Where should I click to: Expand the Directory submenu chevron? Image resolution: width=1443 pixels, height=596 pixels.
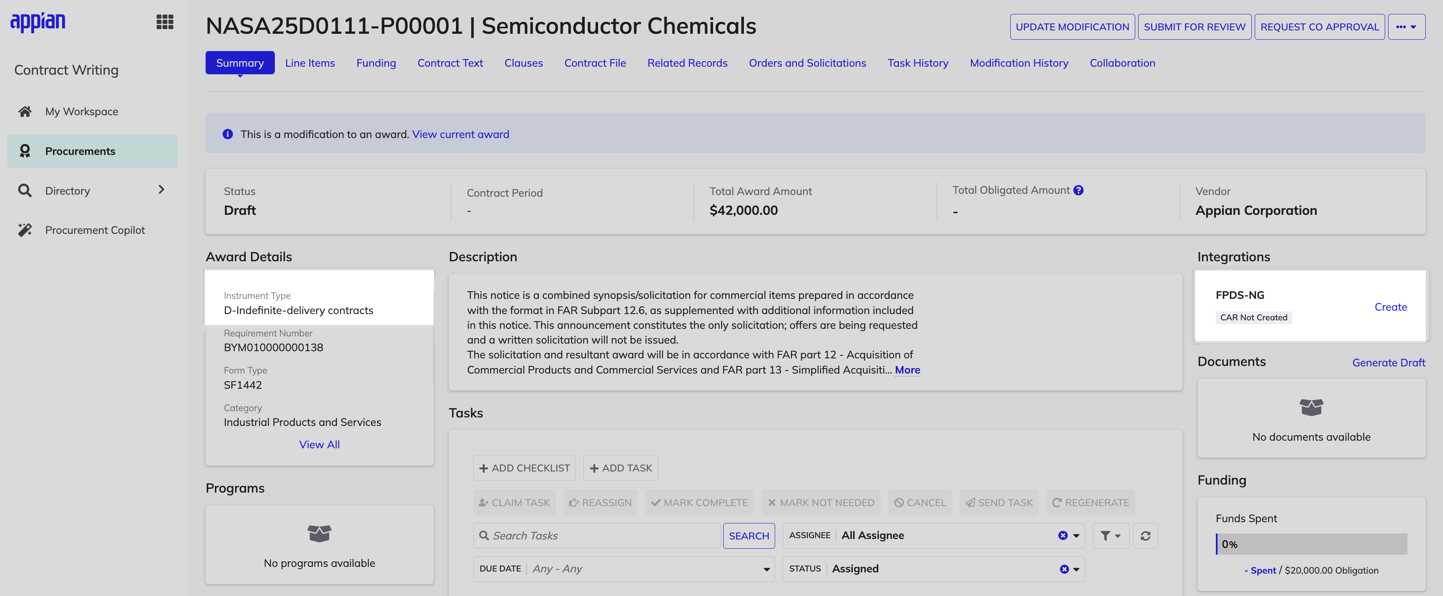point(161,190)
